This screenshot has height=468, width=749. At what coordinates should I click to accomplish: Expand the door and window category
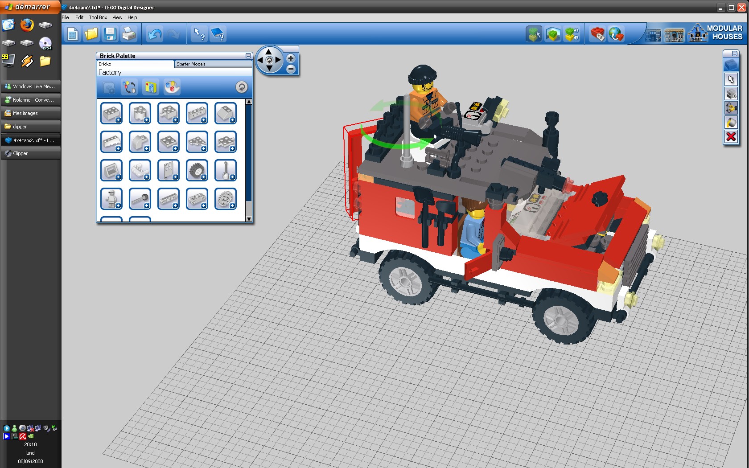169,170
